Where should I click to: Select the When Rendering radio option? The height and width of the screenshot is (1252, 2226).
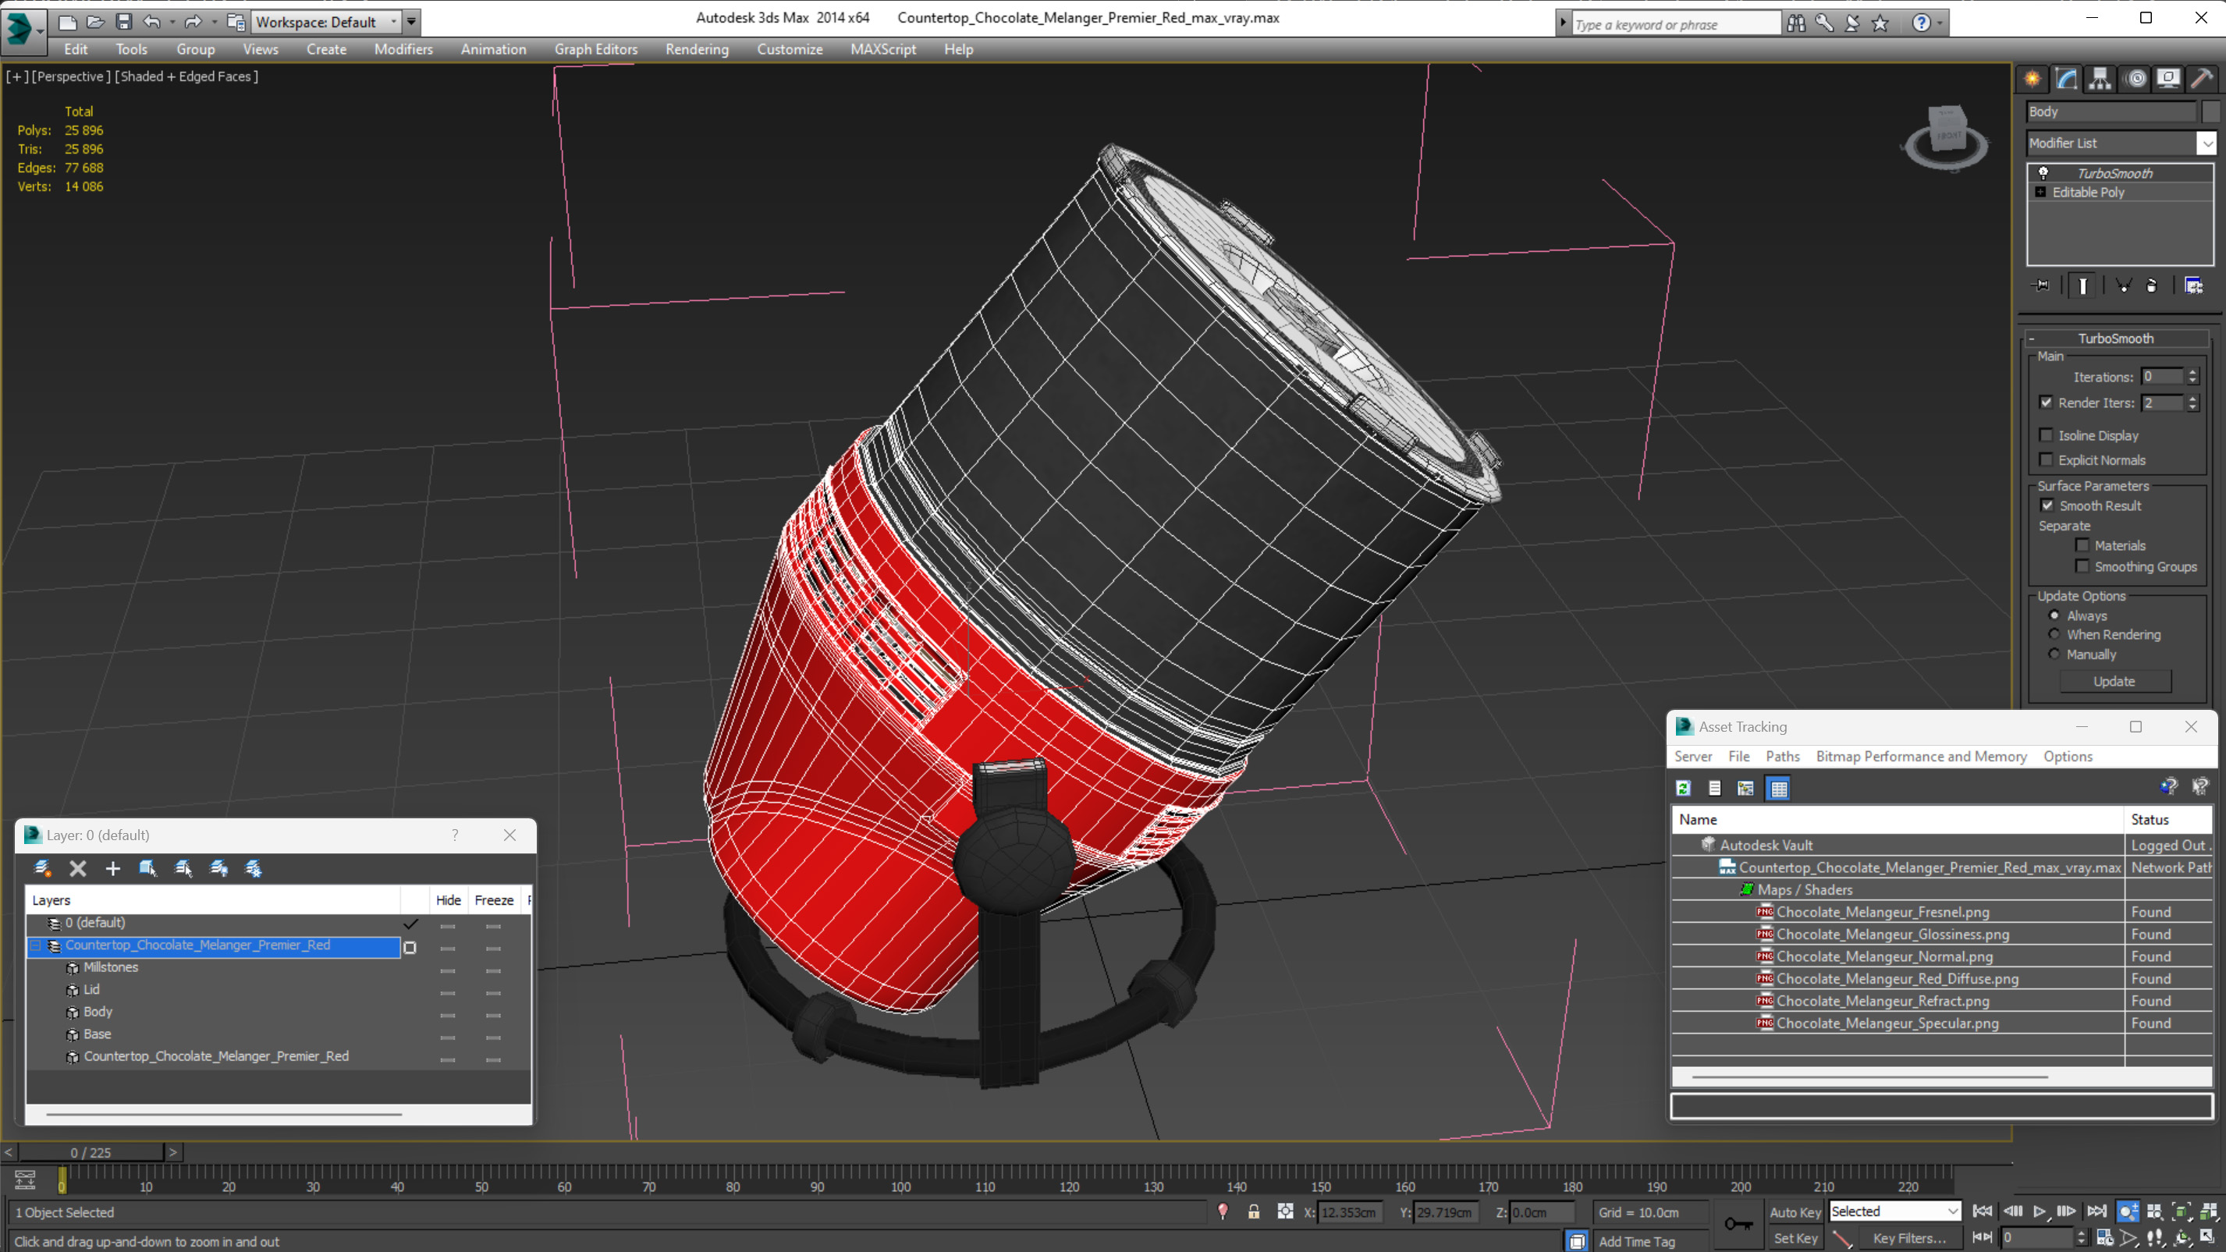tap(2054, 634)
